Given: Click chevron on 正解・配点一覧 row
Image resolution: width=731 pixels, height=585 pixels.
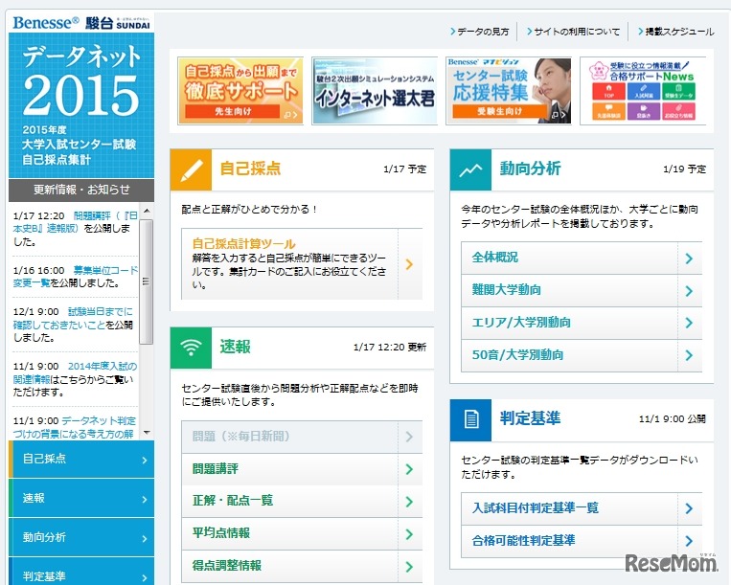Looking at the screenshot, I should pyautogui.click(x=409, y=502).
